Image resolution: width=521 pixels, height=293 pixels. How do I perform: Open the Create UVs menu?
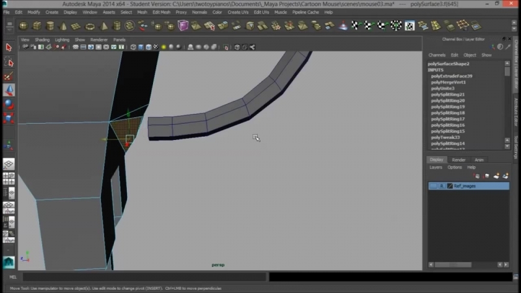pyautogui.click(x=238, y=12)
